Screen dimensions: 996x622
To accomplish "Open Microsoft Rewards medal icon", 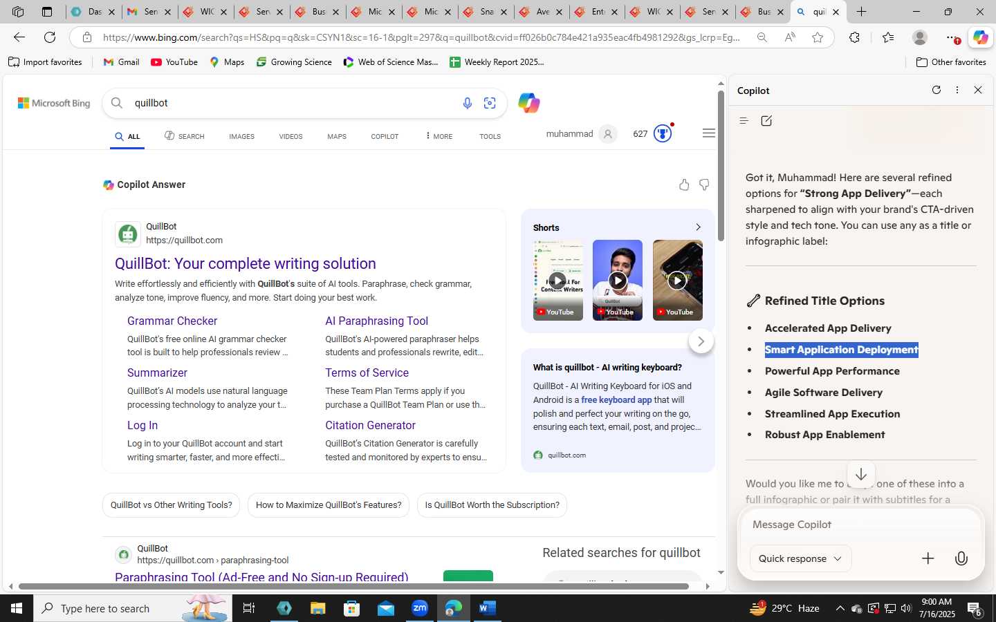I will (663, 133).
